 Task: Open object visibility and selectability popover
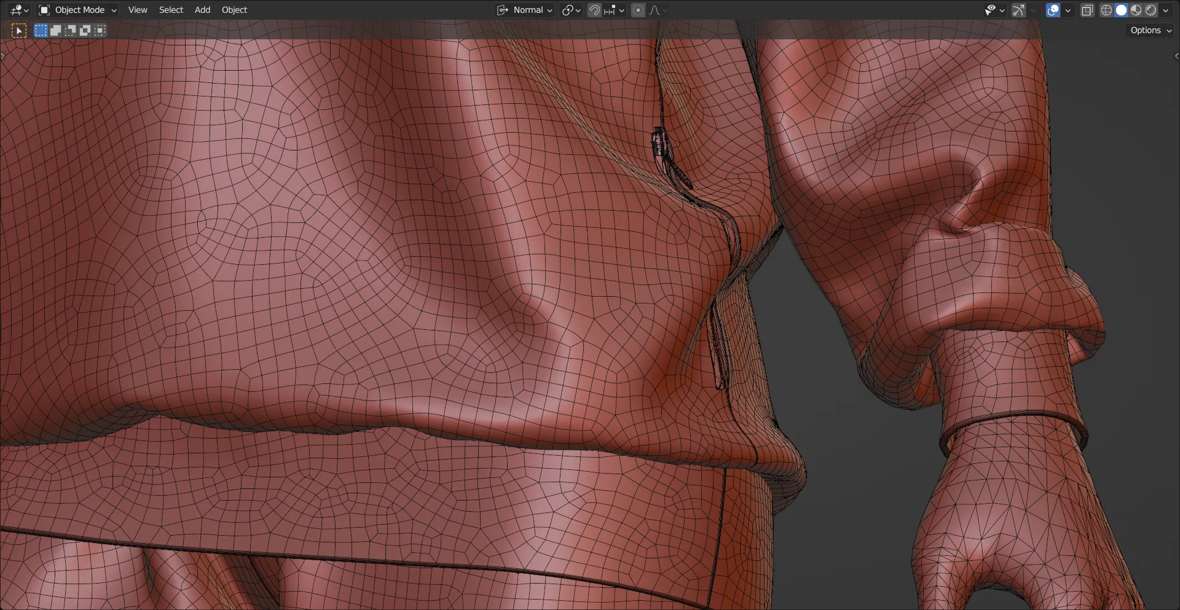pyautogui.click(x=994, y=10)
